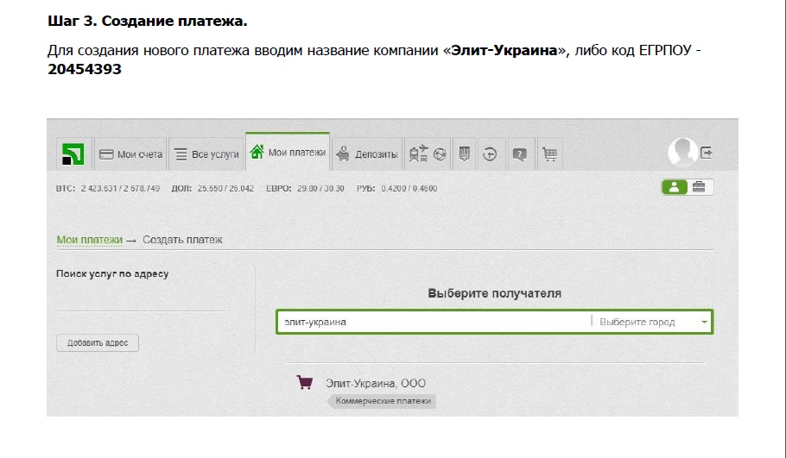This screenshot has width=786, height=458.
Task: Click the green Privat24 logo
Action: 73,154
